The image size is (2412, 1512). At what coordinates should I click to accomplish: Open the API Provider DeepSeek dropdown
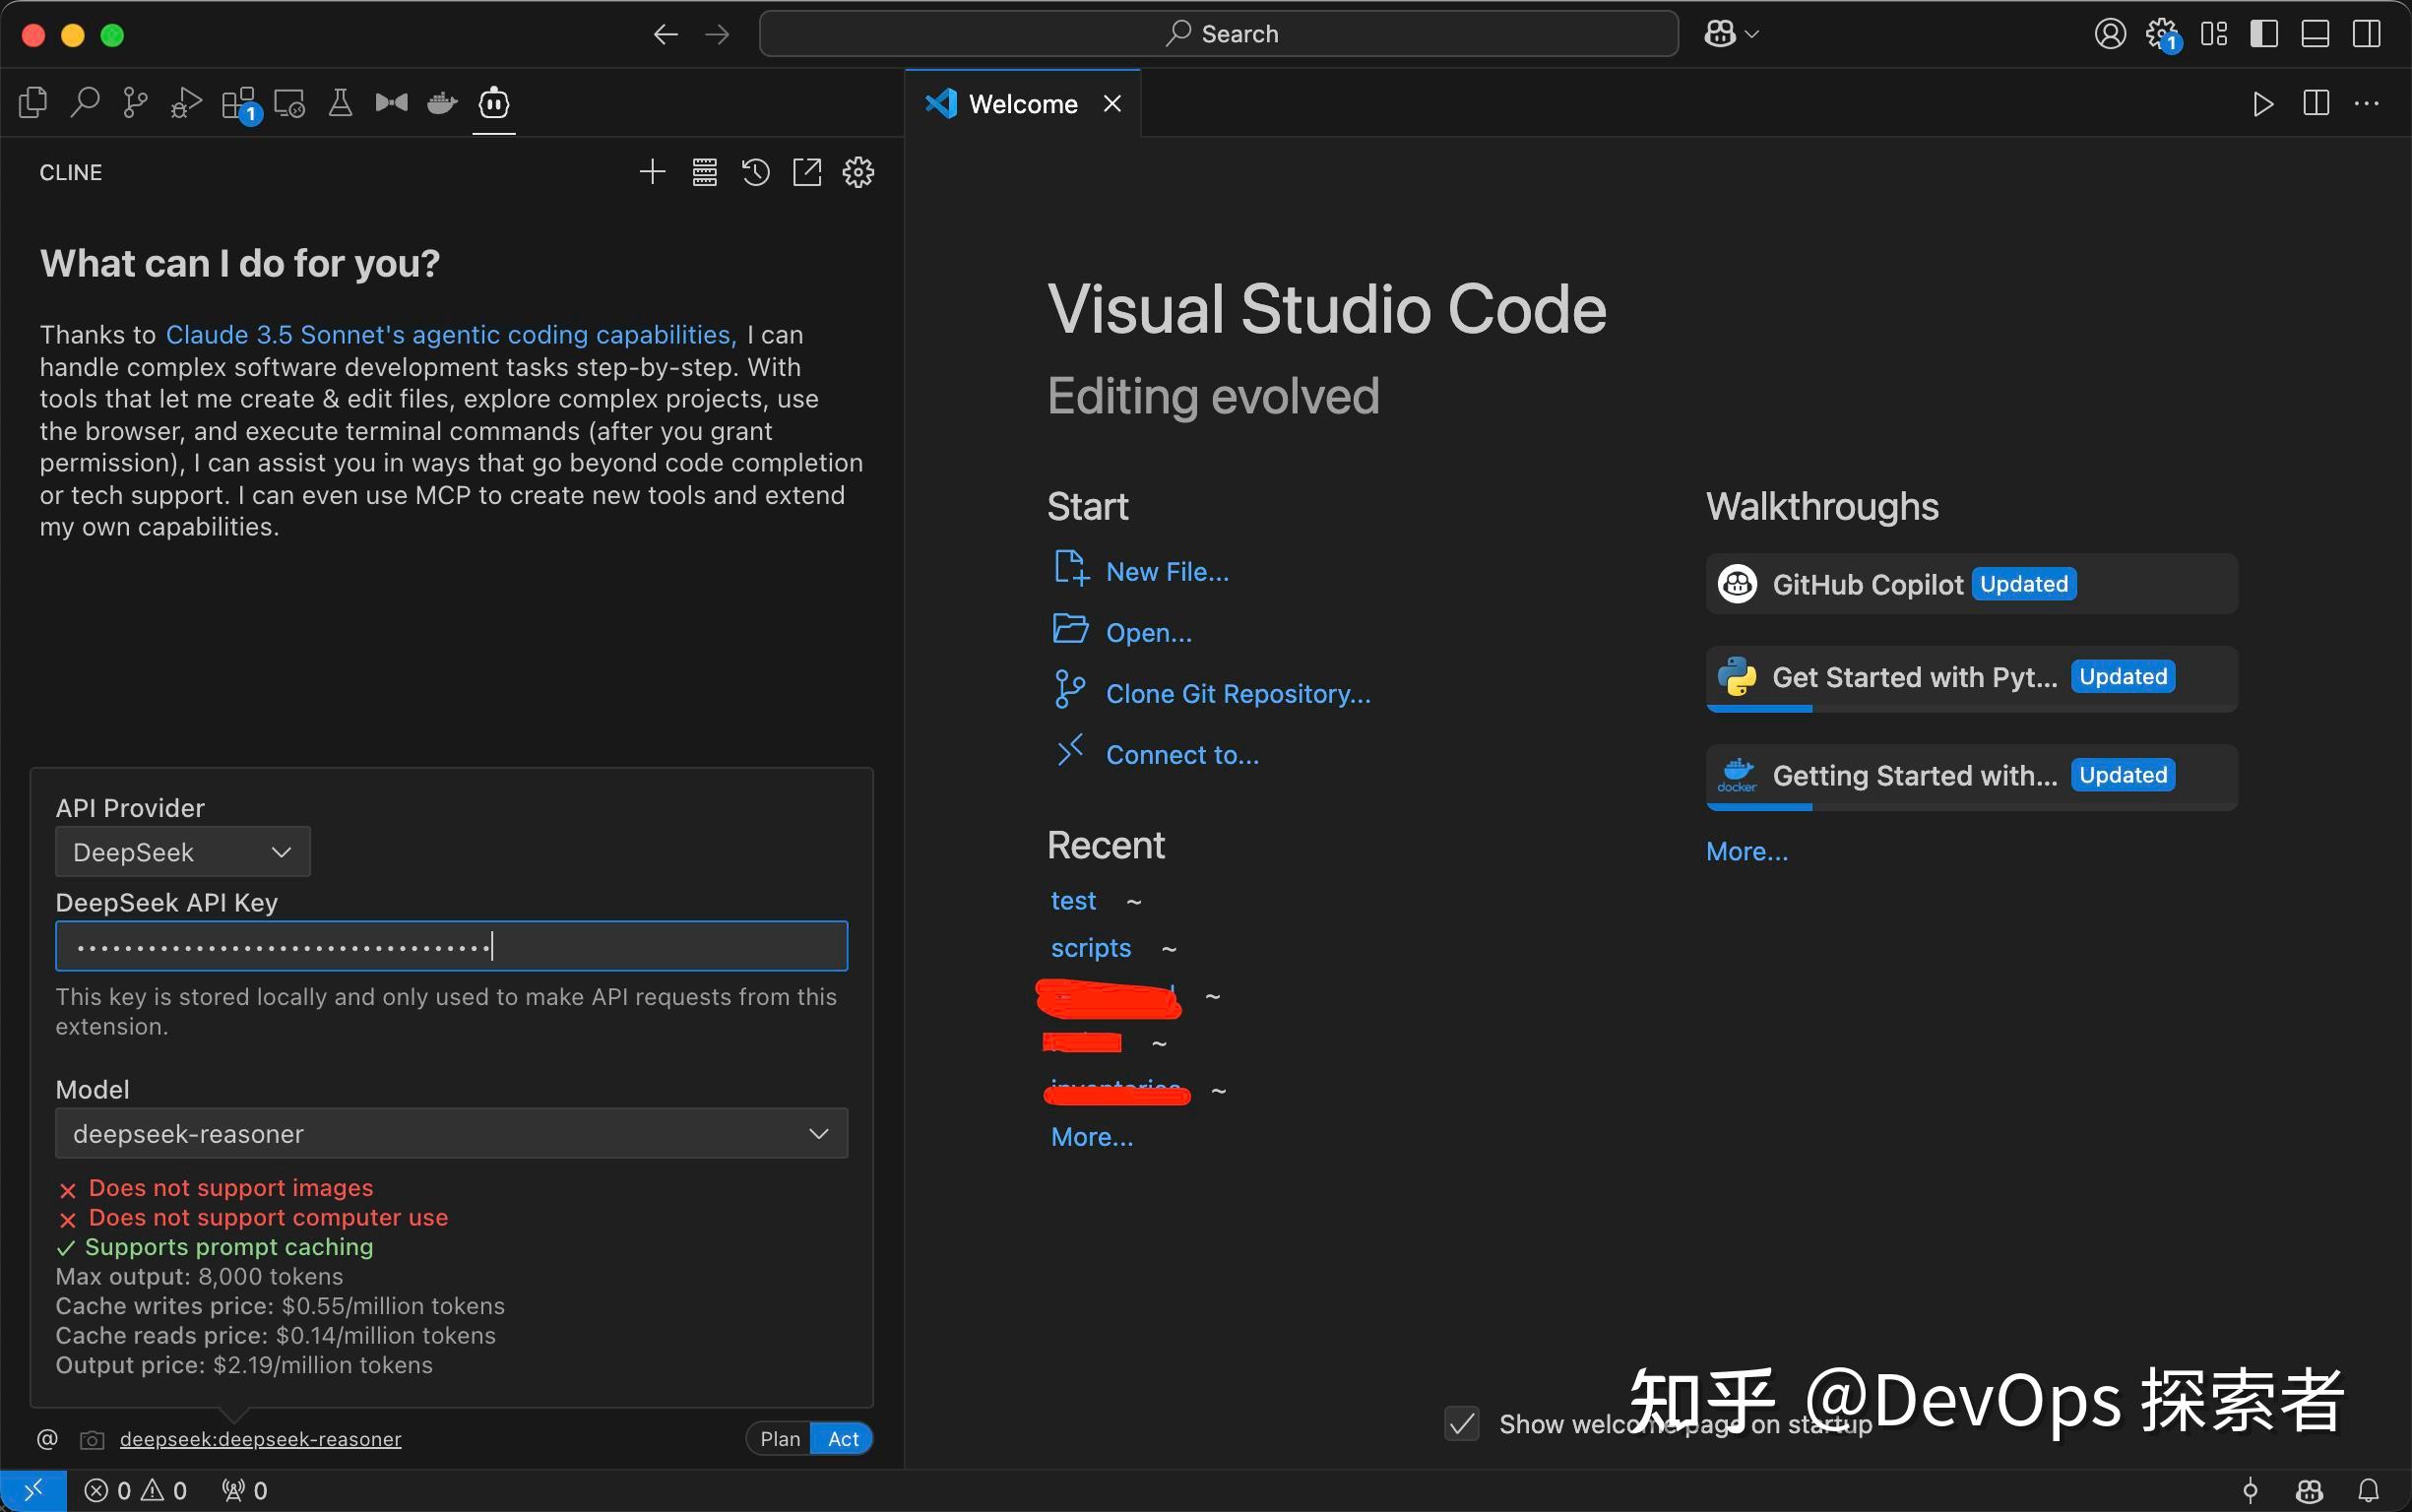pos(182,851)
